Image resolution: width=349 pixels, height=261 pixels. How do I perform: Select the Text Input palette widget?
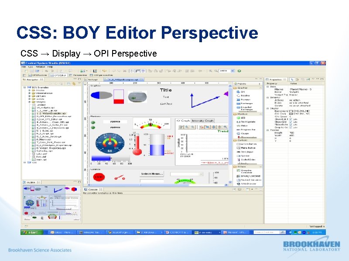(x=245, y=152)
